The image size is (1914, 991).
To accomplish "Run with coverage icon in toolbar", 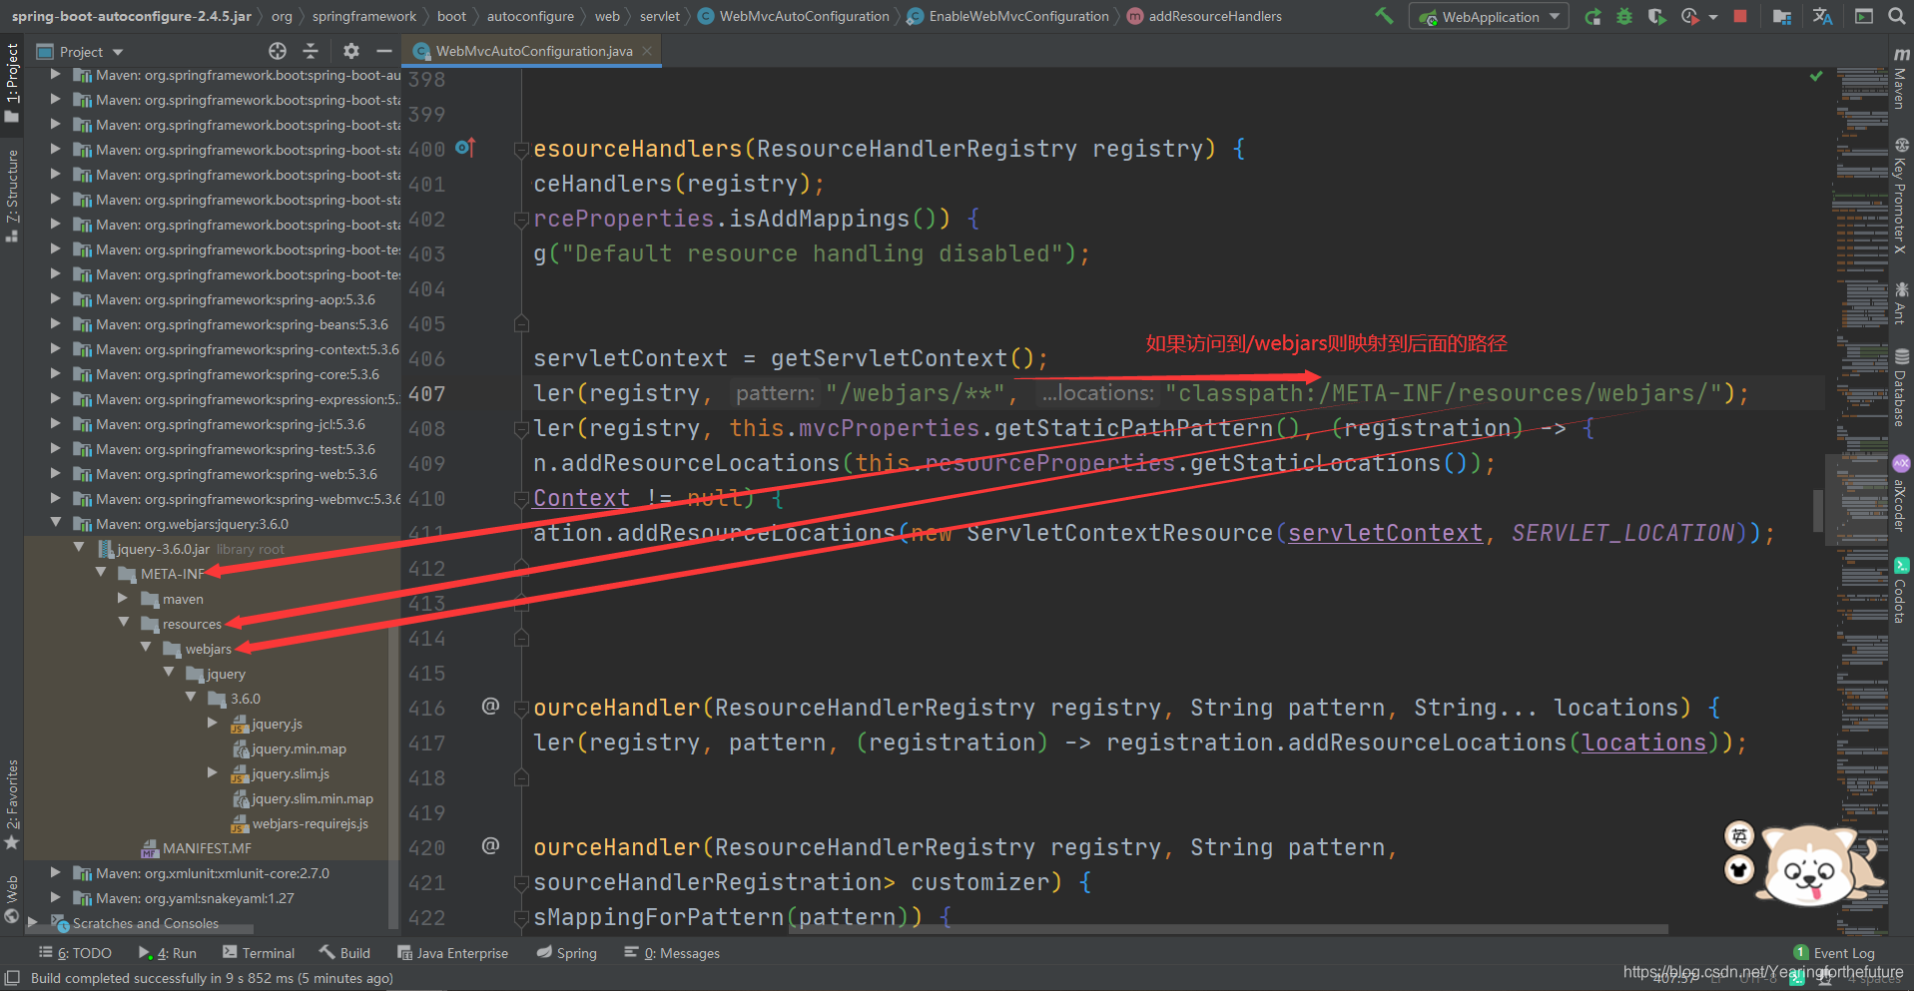I will click(1656, 17).
